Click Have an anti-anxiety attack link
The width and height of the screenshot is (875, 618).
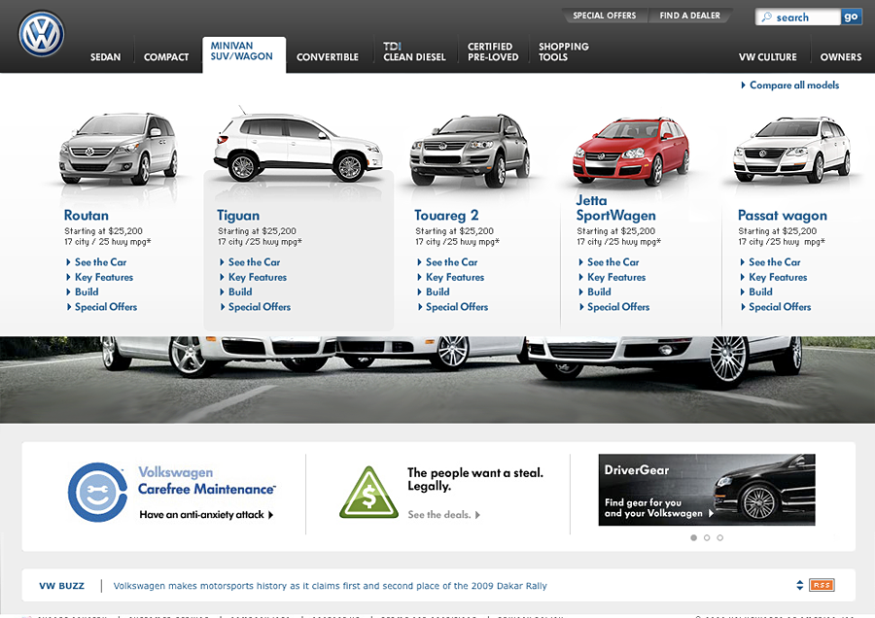206,515
